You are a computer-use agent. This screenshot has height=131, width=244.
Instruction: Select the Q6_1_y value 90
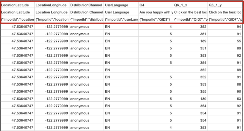click(225, 92)
